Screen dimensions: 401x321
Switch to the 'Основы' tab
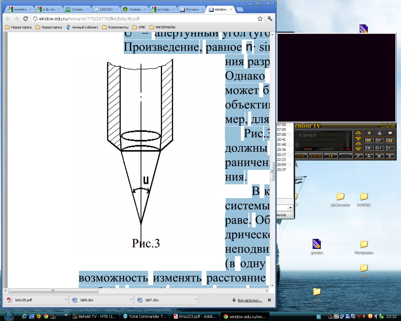[76, 9]
